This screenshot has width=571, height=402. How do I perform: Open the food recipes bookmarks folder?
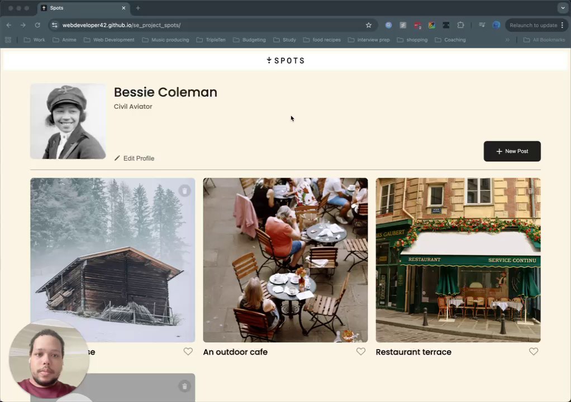[x=322, y=40]
